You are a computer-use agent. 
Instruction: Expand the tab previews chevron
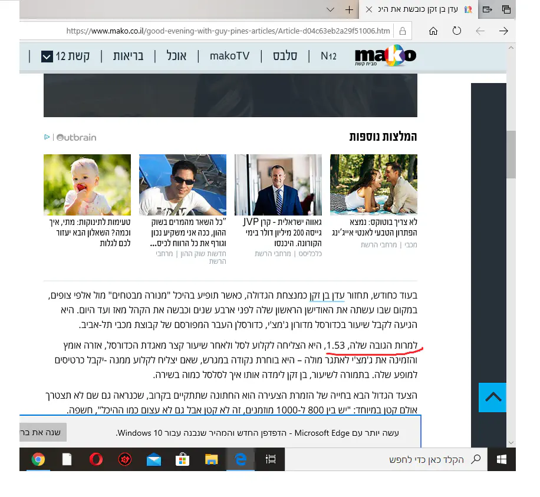[331, 9]
